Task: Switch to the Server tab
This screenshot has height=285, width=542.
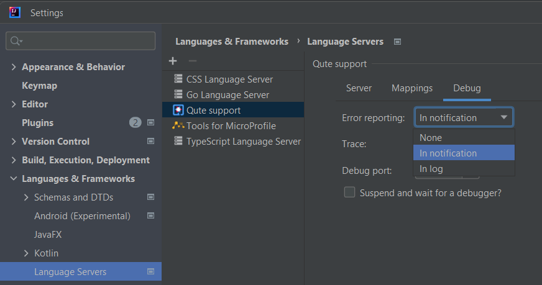Action: tap(359, 88)
